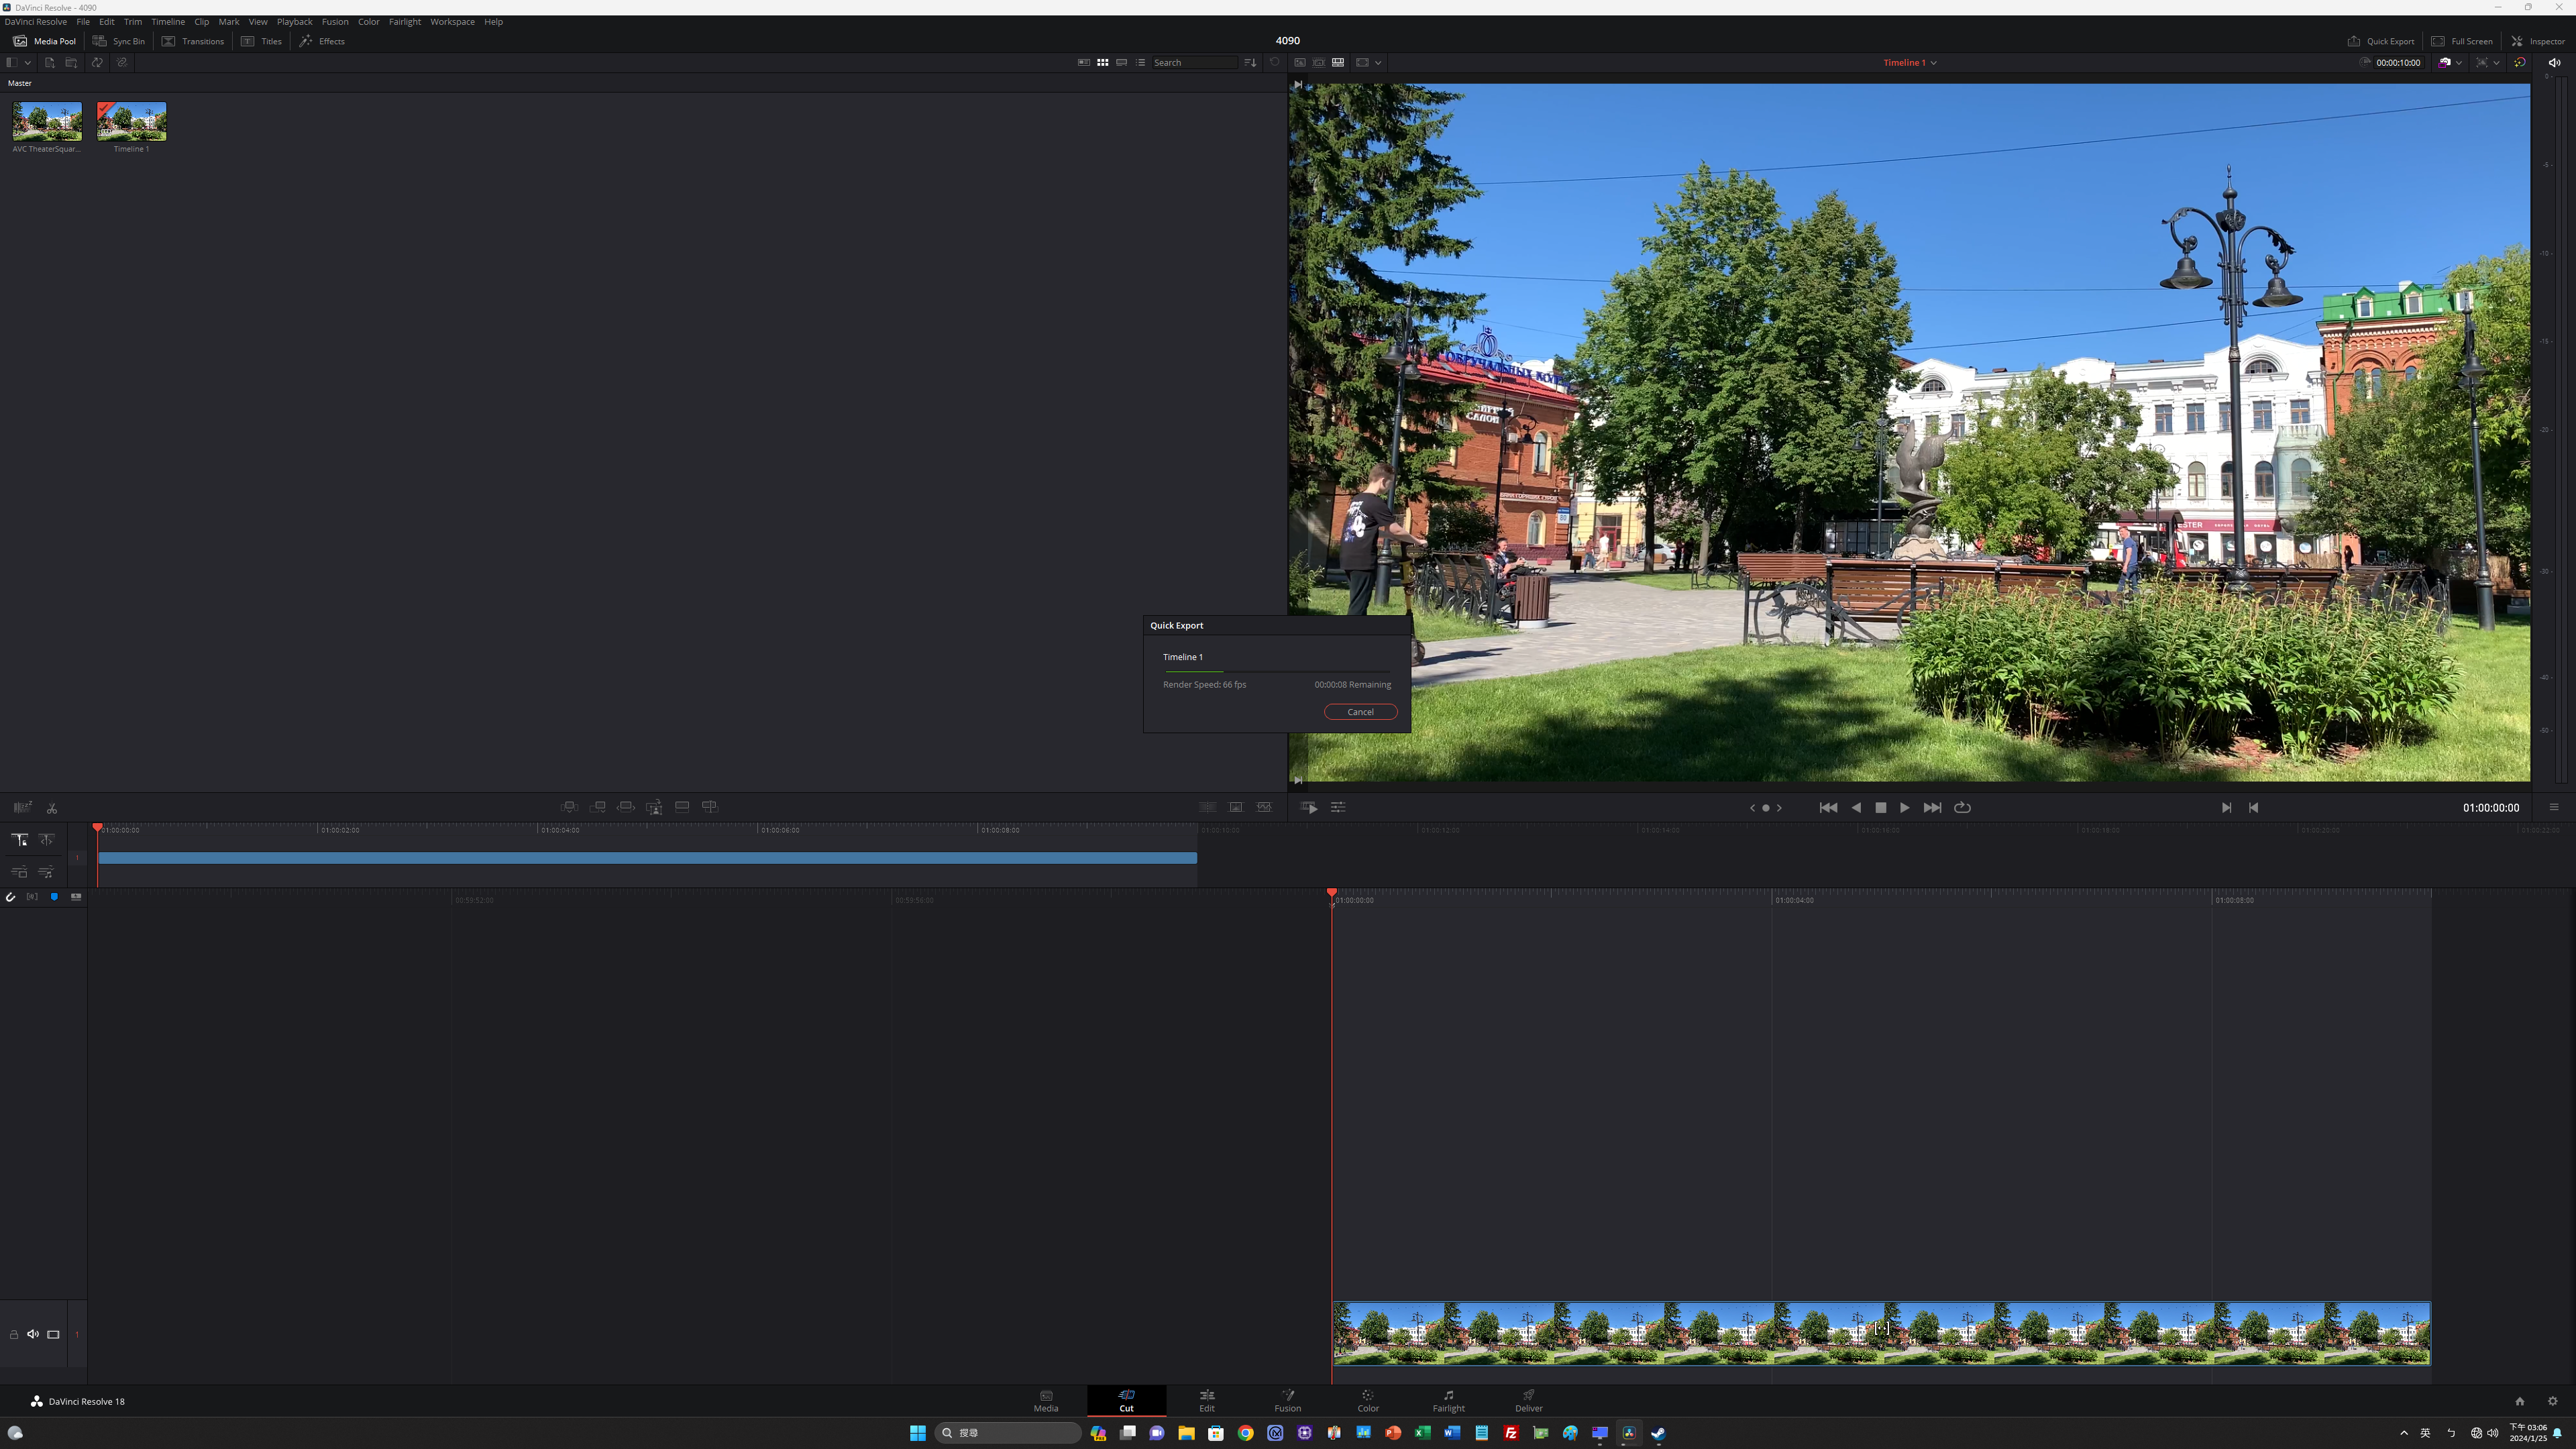Select Source Clip viewer mode icon
This screenshot has height=1449, width=2576.
[1300, 62]
